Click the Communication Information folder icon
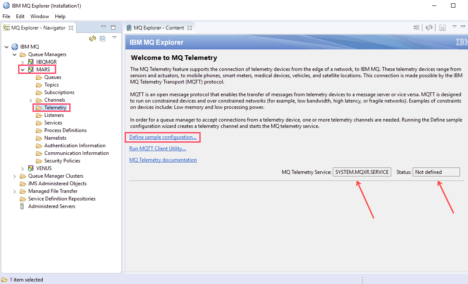Screen dimensions: 468x284 tap(39, 153)
